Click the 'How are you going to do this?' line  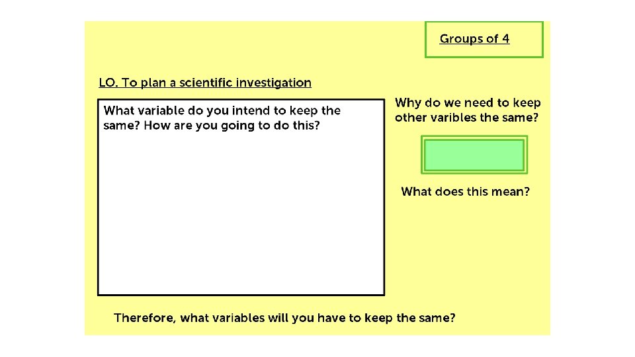click(232, 126)
